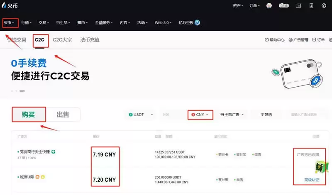The image size is (332, 195).
Task: Click the app download phone icon
Action: click(x=311, y=6)
